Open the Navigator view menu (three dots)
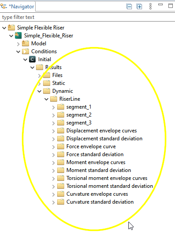The image size is (175, 245). tap(150, 7)
